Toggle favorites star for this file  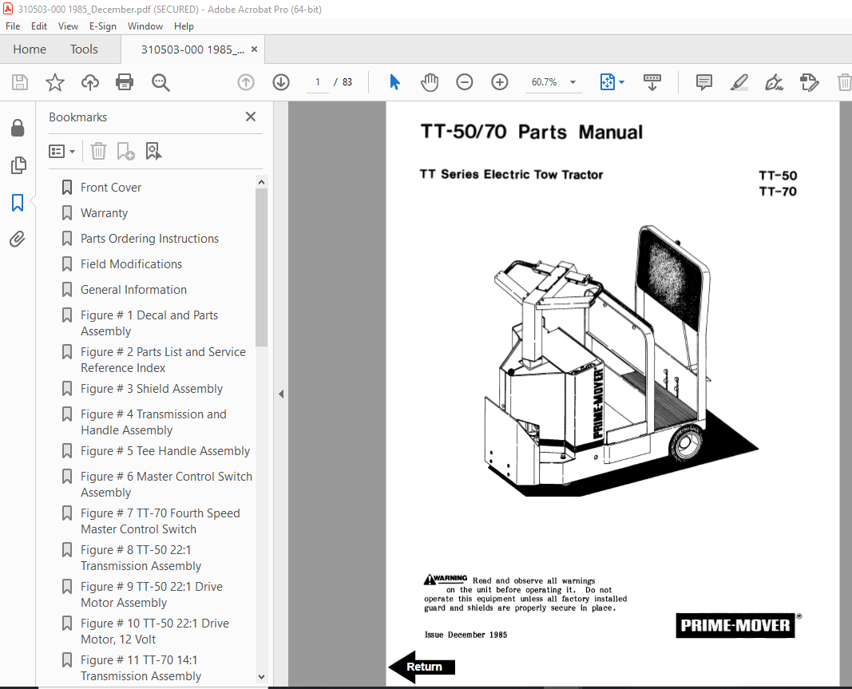point(53,81)
